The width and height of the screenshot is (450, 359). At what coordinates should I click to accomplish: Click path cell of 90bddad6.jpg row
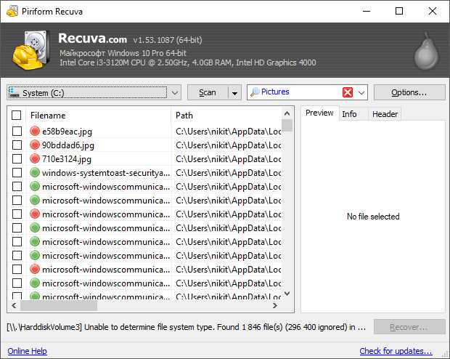pyautogui.click(x=228, y=145)
